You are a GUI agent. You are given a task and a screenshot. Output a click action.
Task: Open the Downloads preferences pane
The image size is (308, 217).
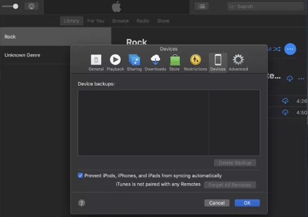tap(155, 63)
